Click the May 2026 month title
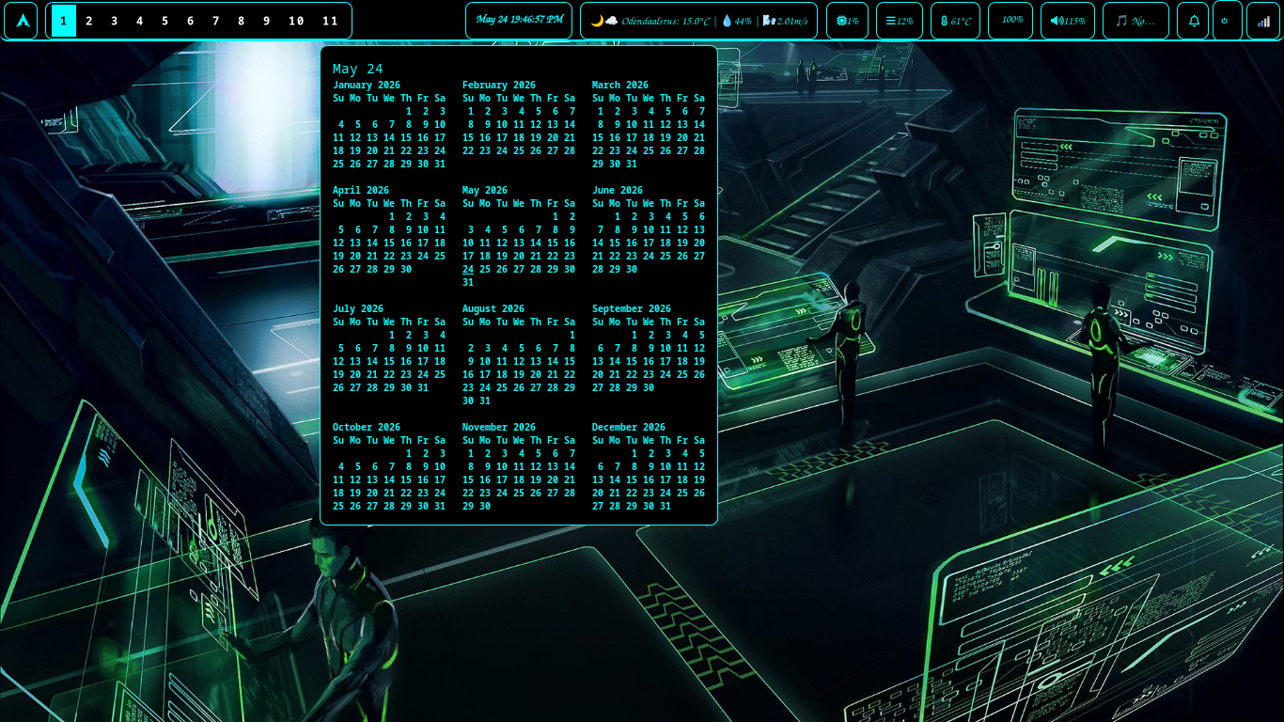Viewport: 1284px width, 722px height. pos(485,190)
